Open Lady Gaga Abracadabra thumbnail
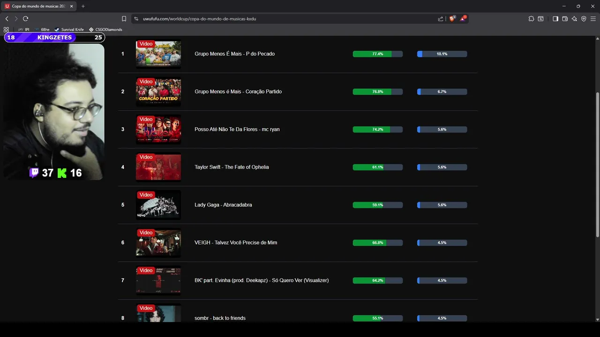The width and height of the screenshot is (600, 337). point(158,205)
